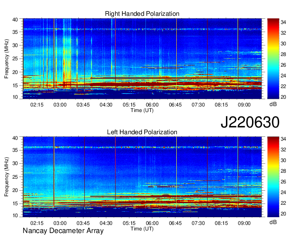291x236 pixels.
Task: Click the top plot's 'Frequency (MHz)' label
Action: click(x=6, y=59)
